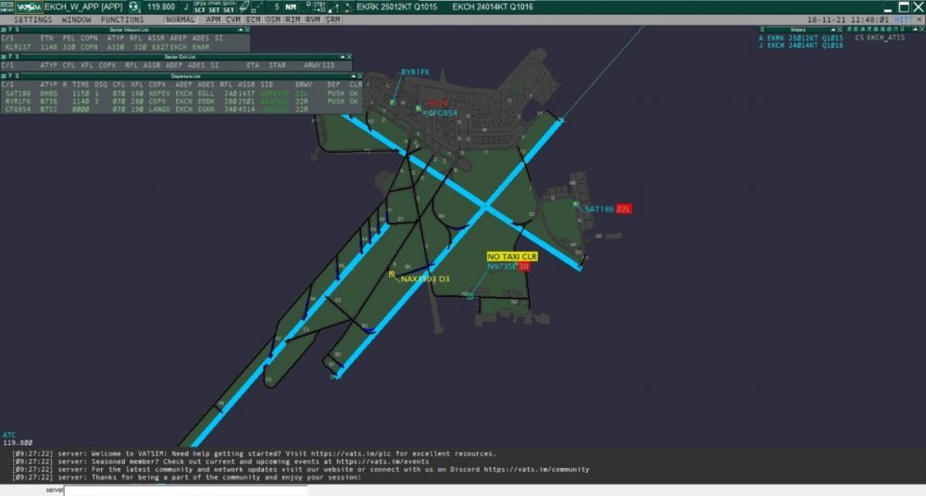Select the RYR1FK aircraft target symbol
926x496 pixels.
tap(392, 102)
